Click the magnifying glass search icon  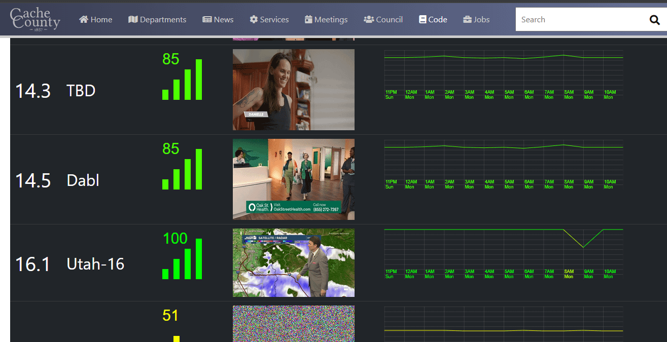pos(654,20)
